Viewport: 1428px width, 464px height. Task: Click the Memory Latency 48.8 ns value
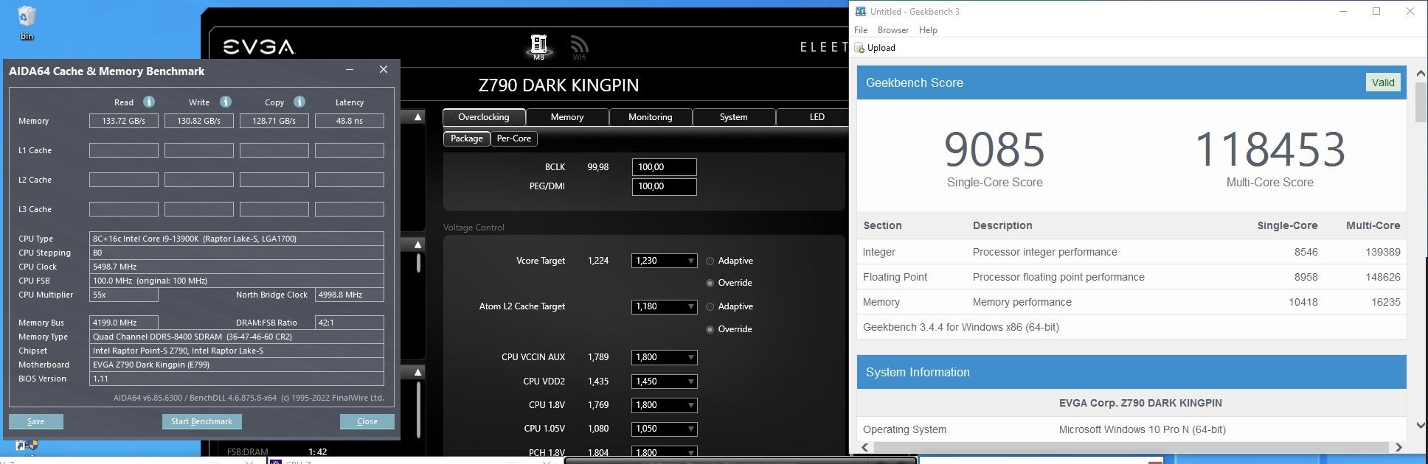[x=350, y=121]
